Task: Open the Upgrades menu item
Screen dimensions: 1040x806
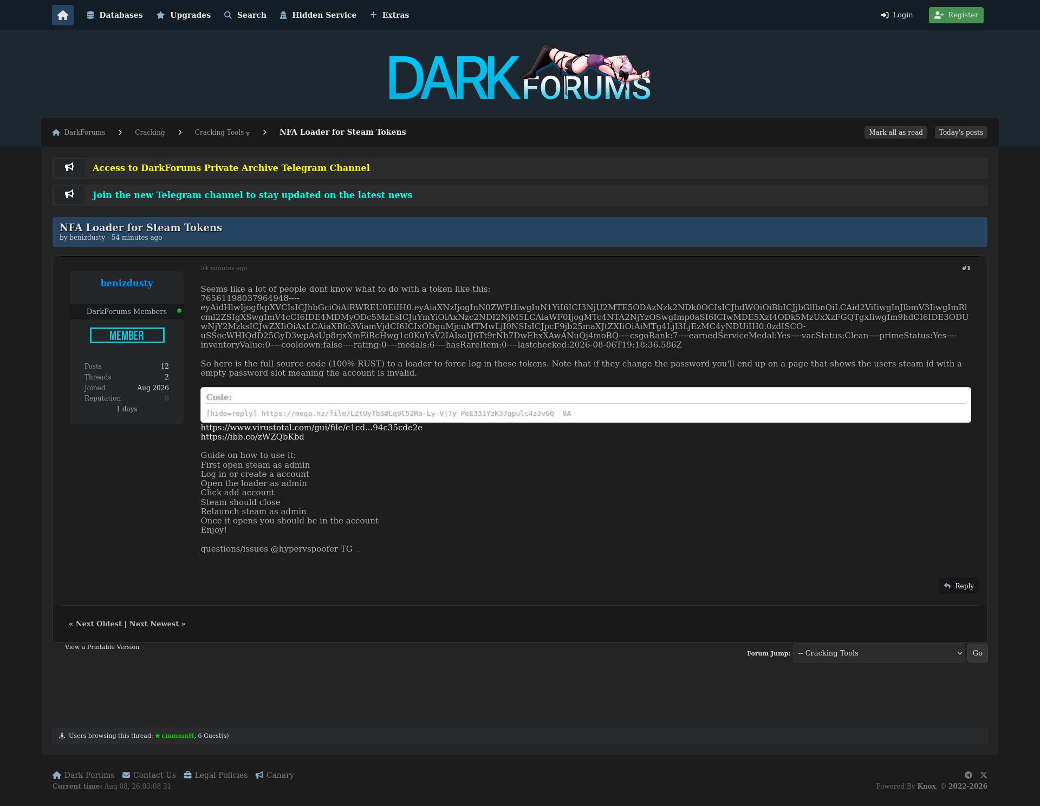Action: 184,15
